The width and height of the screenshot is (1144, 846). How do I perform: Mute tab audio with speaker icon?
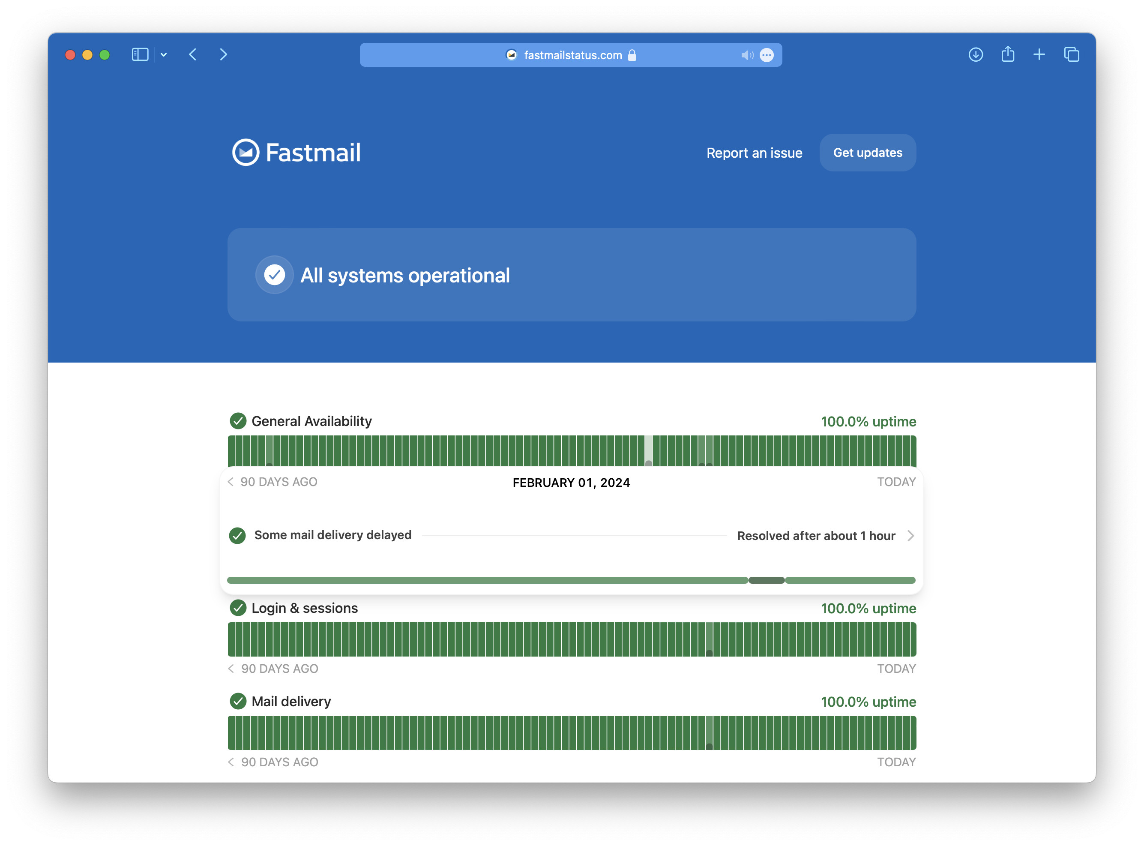pyautogui.click(x=747, y=55)
